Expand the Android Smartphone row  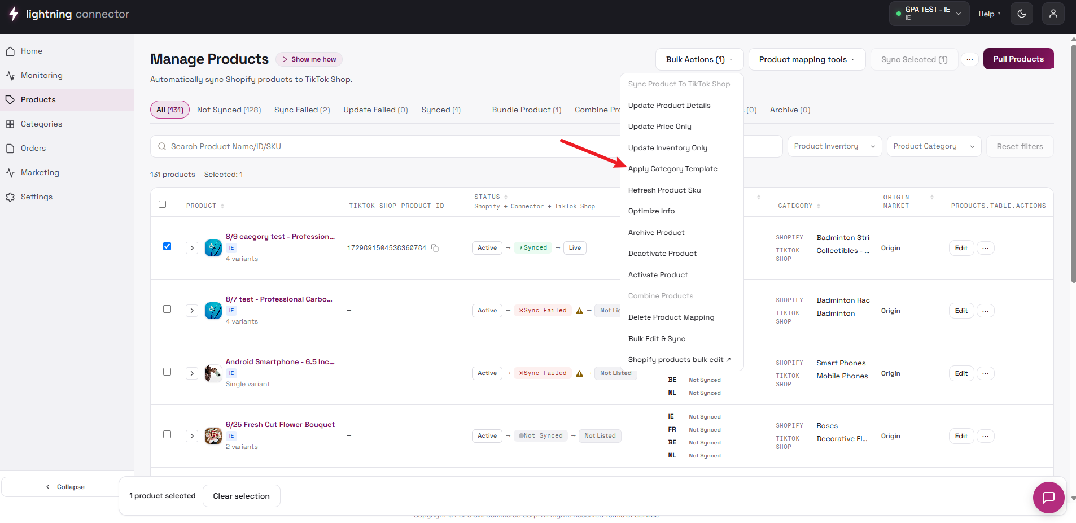coord(192,373)
